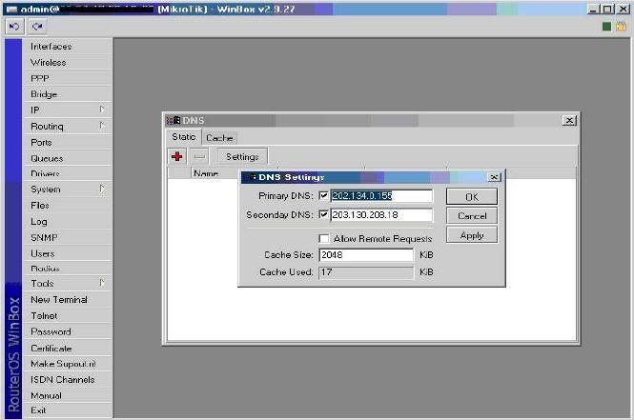The width and height of the screenshot is (634, 420).
Task: Open the Password menu item
Action: pyautogui.click(x=67, y=331)
